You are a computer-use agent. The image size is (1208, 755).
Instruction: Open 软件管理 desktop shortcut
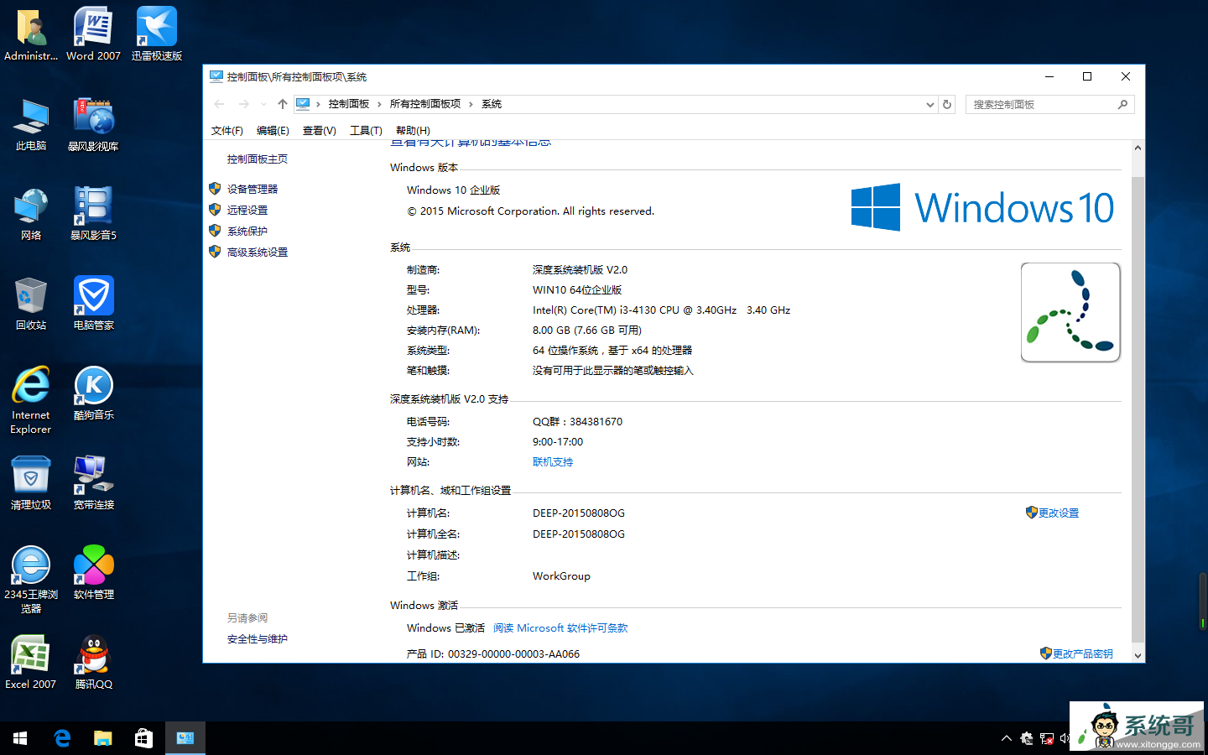93,573
